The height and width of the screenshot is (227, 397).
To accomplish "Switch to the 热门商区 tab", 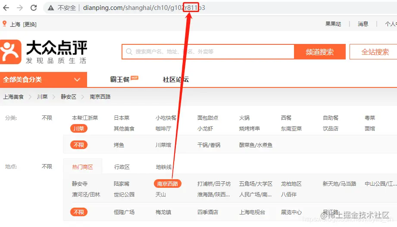I will pyautogui.click(x=82, y=167).
